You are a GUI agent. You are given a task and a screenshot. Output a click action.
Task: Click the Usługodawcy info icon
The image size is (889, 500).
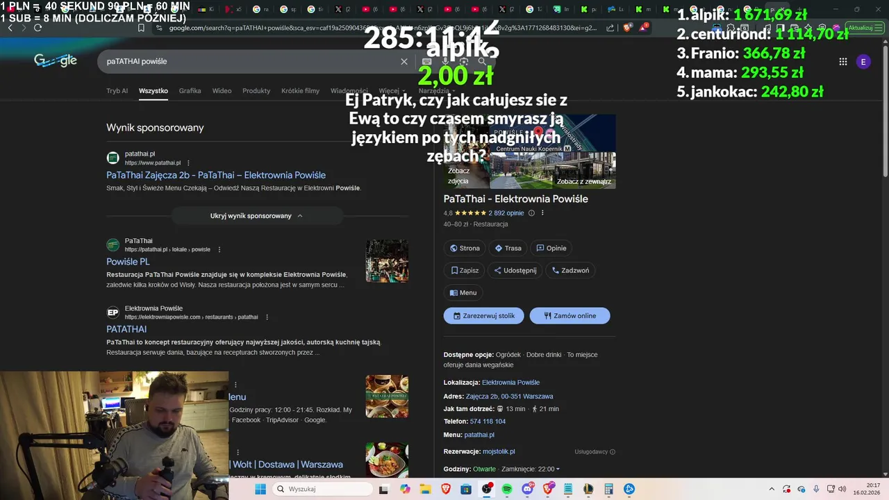coord(613,452)
